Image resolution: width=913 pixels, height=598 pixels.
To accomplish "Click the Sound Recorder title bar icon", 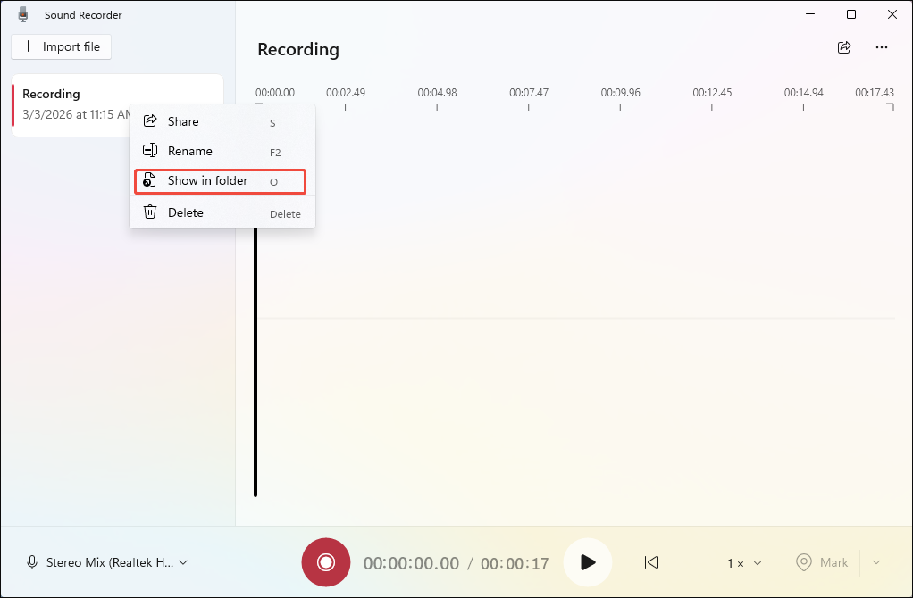I will coord(22,14).
